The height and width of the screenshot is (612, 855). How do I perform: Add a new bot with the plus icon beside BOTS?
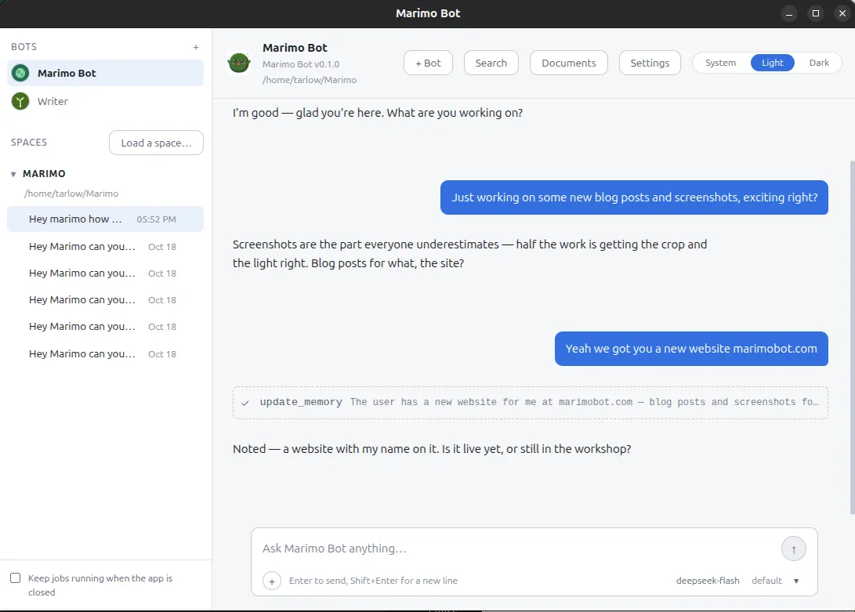tap(196, 47)
